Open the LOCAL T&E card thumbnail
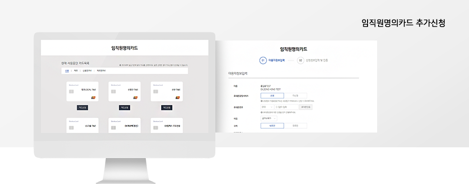Viewport: 469px width, 184px height. coord(82,92)
